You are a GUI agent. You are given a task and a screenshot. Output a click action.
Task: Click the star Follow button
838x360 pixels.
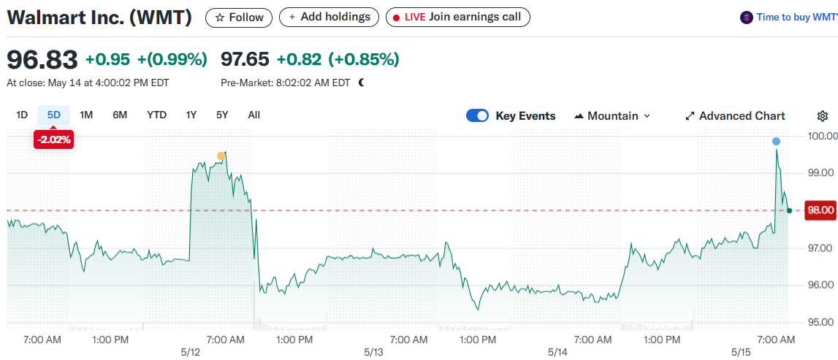[239, 18]
